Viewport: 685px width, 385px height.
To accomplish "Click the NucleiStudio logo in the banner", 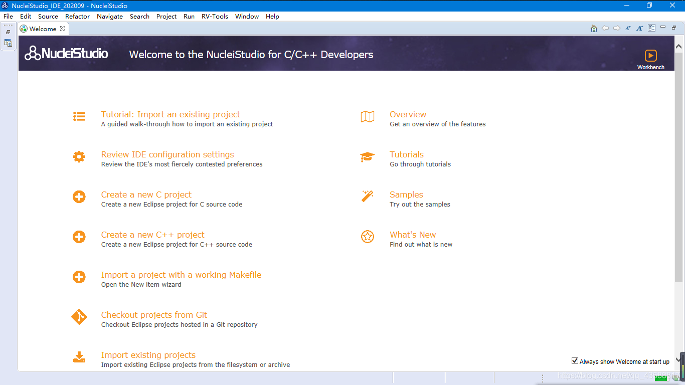I will [66, 53].
